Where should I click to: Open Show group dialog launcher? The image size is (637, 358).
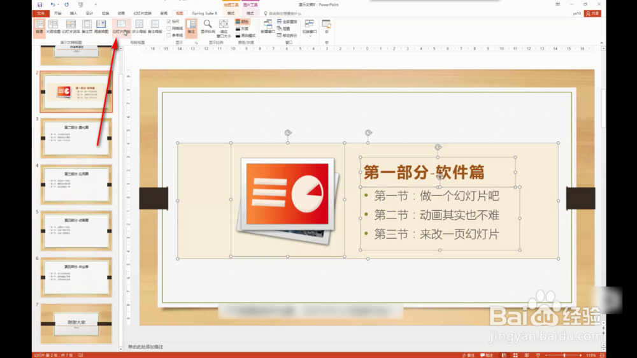point(196,42)
